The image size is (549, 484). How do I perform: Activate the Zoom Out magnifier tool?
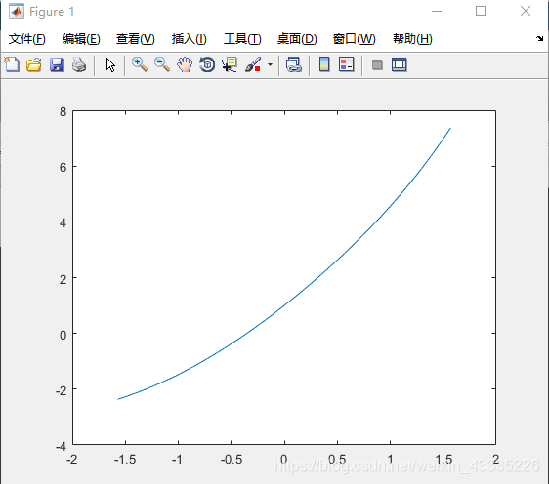point(162,64)
